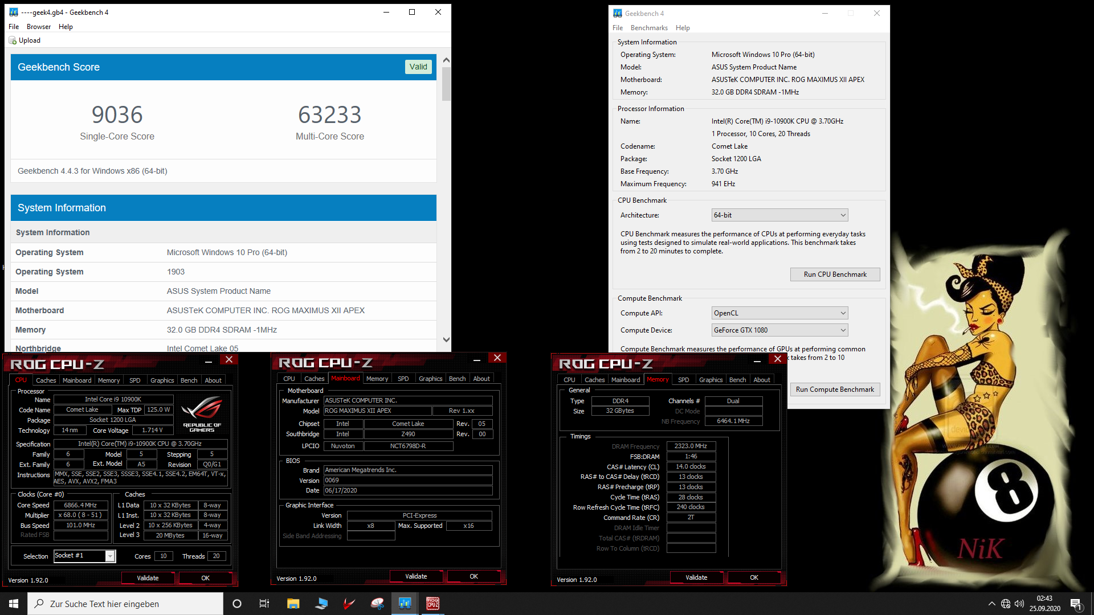Click Run Compute Benchmark button
The image size is (1094, 615).
(835, 389)
